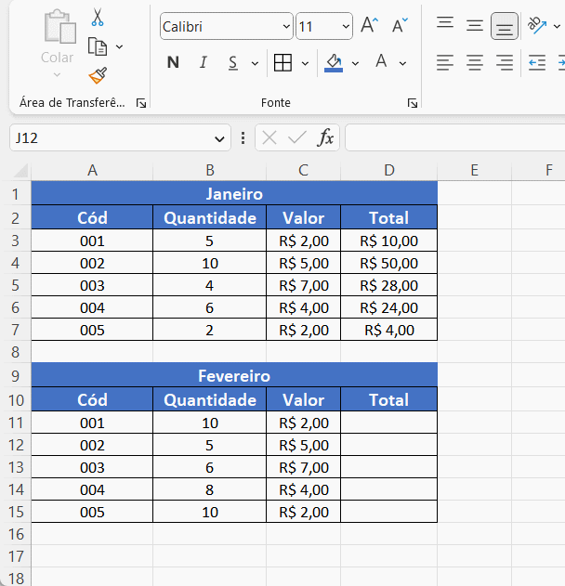Open the Calibri font name dropdown
Viewport: 565px width, 586px height.
pos(284,27)
